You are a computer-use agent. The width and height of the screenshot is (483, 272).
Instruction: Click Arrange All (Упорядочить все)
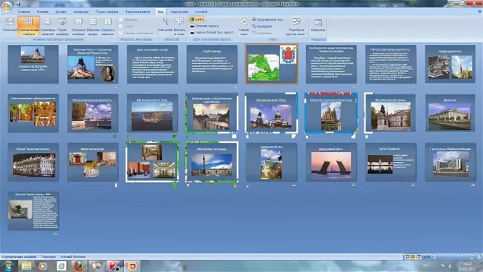tap(267, 20)
